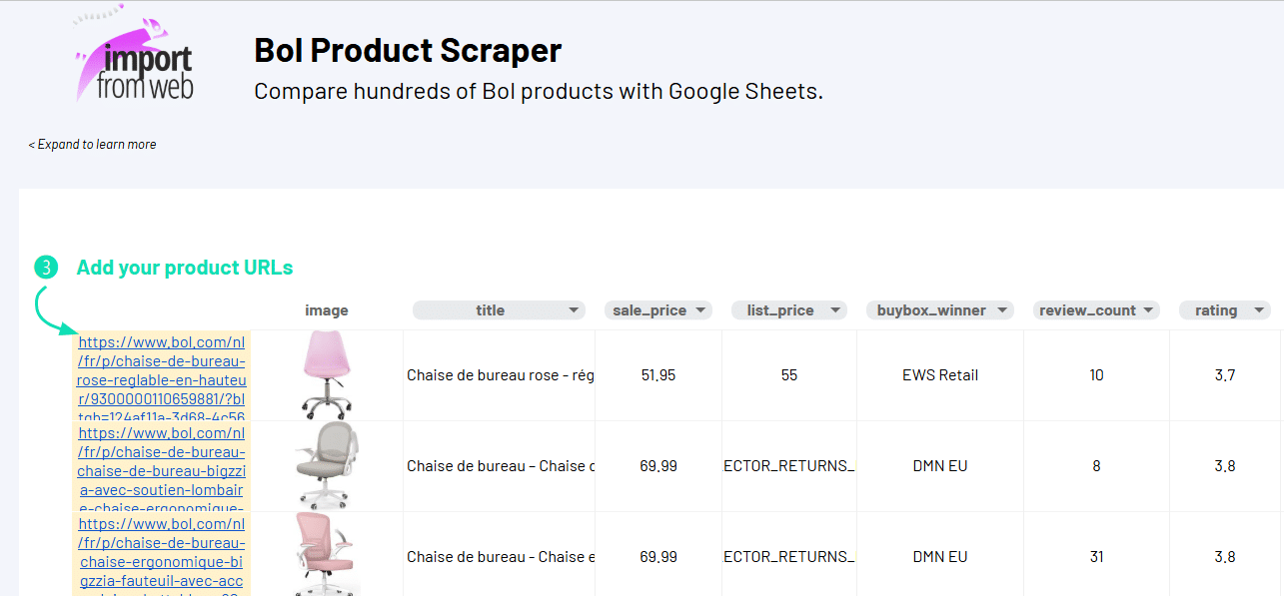Select the 'Chaise de bureau rose' title cell
Screen dimensions: 1284x596
[x=499, y=375]
